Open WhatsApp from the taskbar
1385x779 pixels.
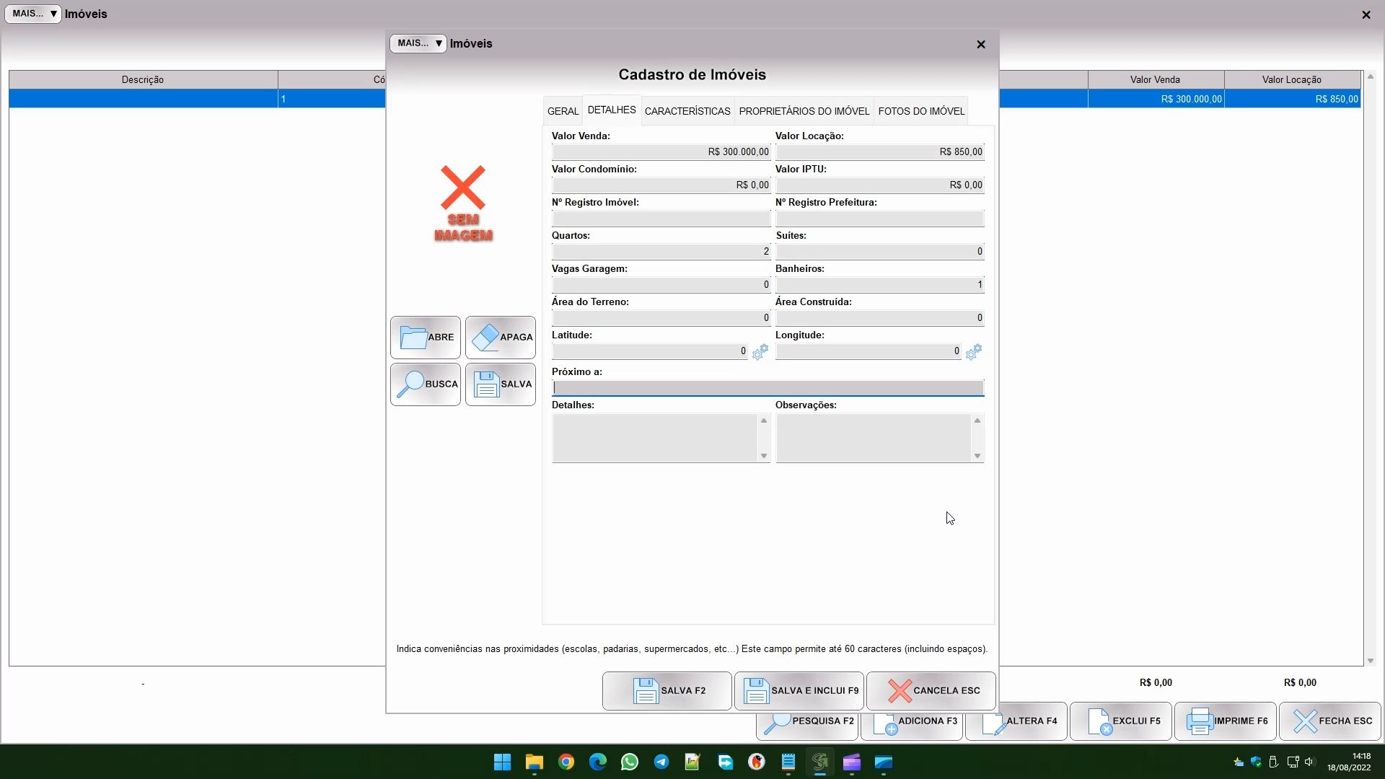pyautogui.click(x=630, y=762)
